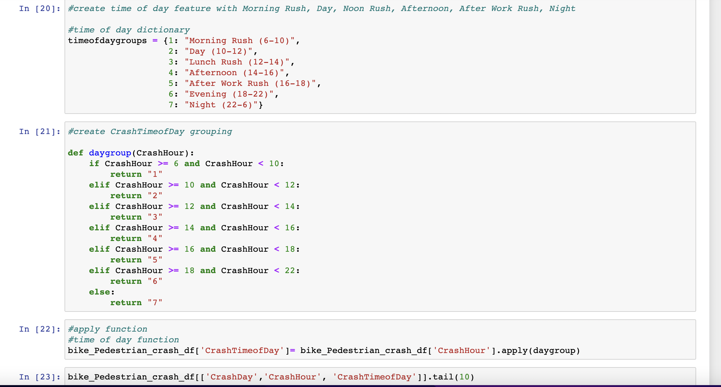Image resolution: width=721 pixels, height=387 pixels.
Task: Click the "Night (22-6)" string
Action: click(221, 105)
